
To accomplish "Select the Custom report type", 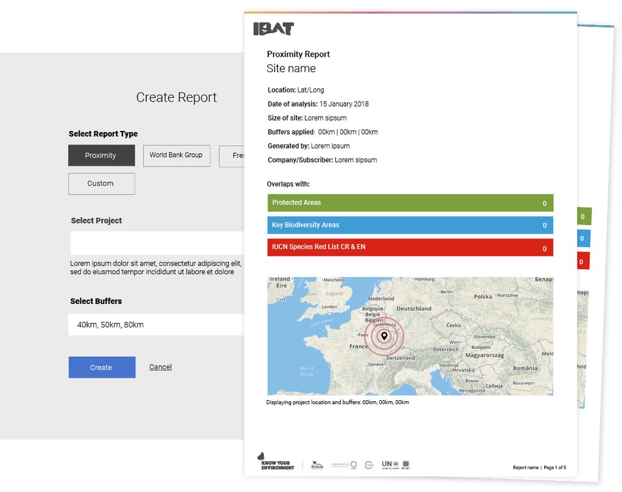I will (101, 184).
